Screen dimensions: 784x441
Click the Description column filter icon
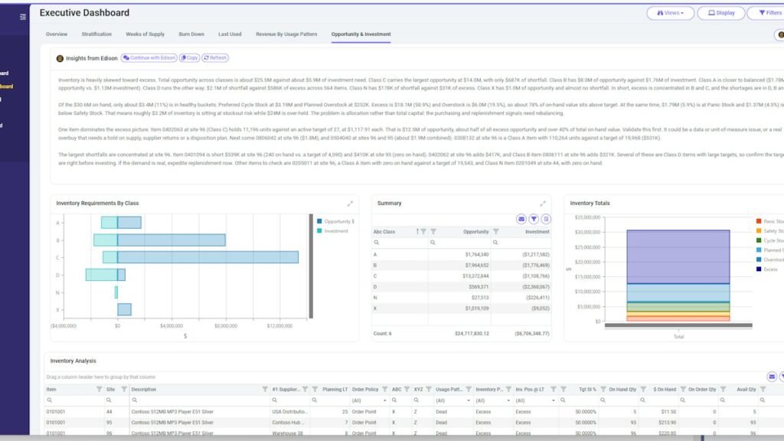click(x=265, y=389)
